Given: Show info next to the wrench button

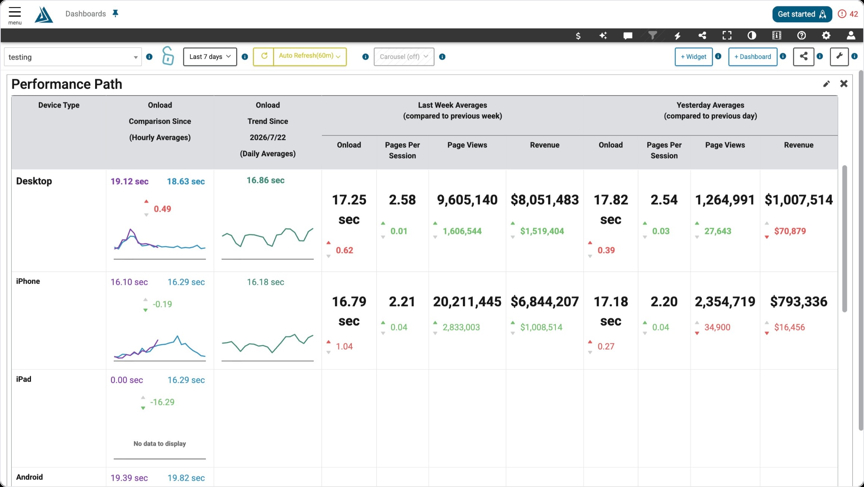Looking at the screenshot, I should (x=855, y=56).
